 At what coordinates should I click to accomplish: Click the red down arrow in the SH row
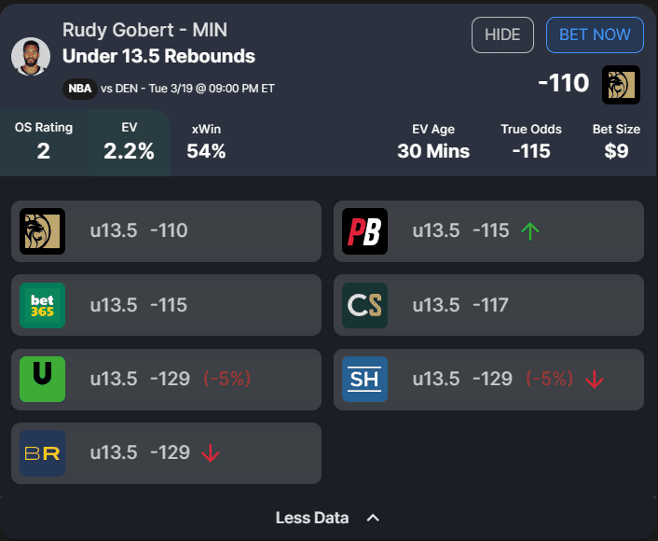coord(595,381)
